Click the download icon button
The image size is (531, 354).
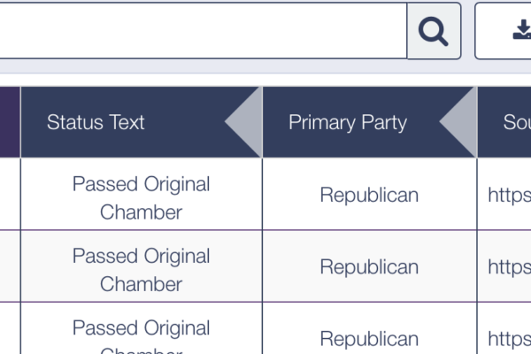[504, 31]
